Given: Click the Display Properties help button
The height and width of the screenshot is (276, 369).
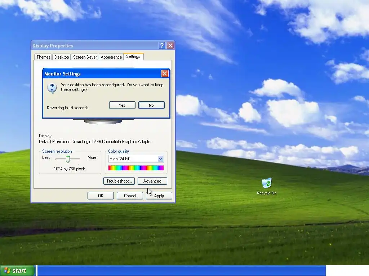Looking at the screenshot, I should [x=162, y=46].
